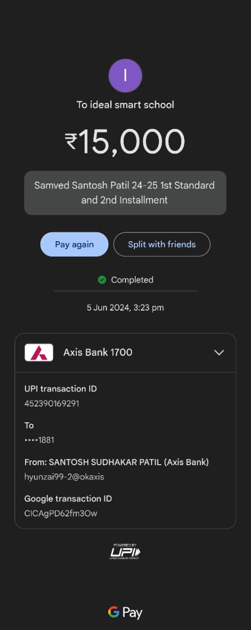Screen dimensions: 251x630
Task: Tap the UPI powered-by logo
Action: (x=125, y=551)
